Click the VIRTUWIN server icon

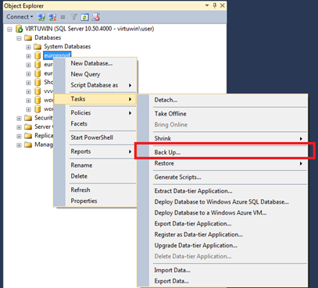[20, 29]
